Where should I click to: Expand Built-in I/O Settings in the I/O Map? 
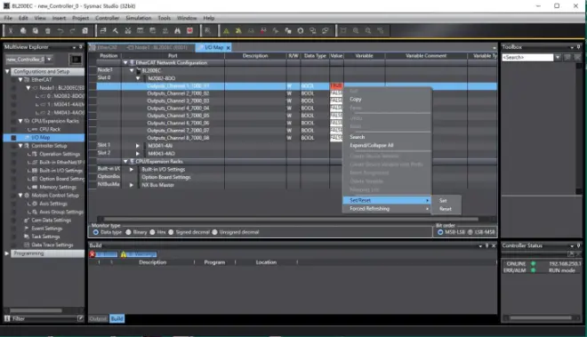[x=131, y=169]
